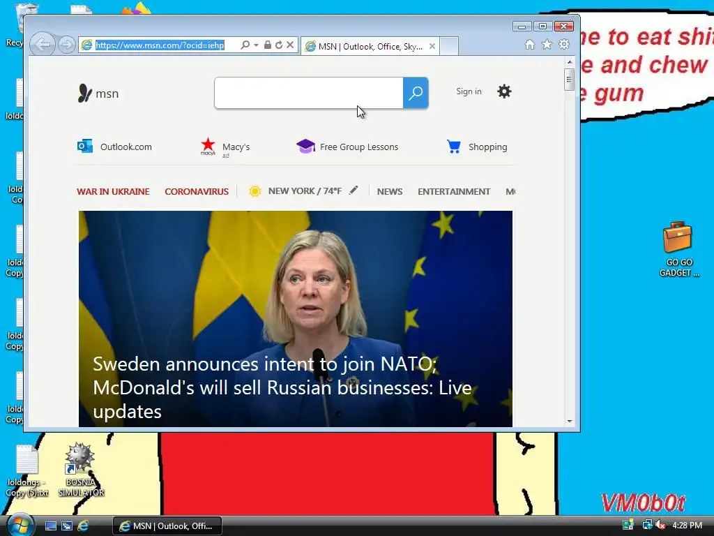Go back with the browser Back arrow
This screenshot has height=536, width=714.
coord(43,45)
